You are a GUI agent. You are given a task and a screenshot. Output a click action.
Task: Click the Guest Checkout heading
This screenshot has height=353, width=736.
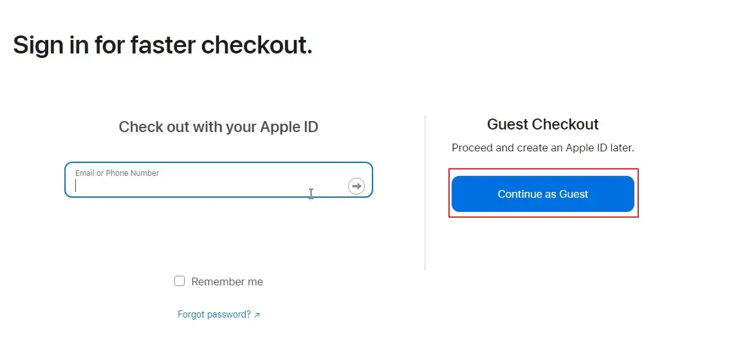[x=542, y=124]
